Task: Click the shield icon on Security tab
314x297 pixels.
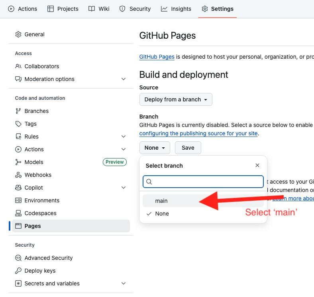Action: 122,9
